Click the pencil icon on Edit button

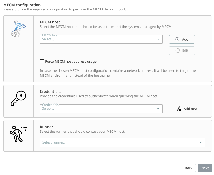pyautogui.click(x=178, y=50)
